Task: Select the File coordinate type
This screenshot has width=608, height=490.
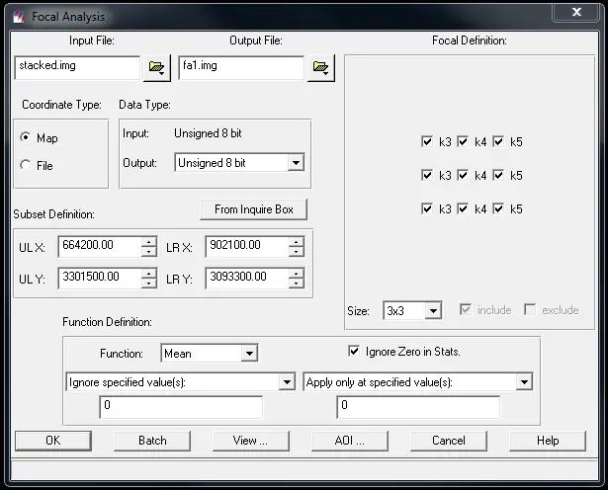Action: click(26, 165)
